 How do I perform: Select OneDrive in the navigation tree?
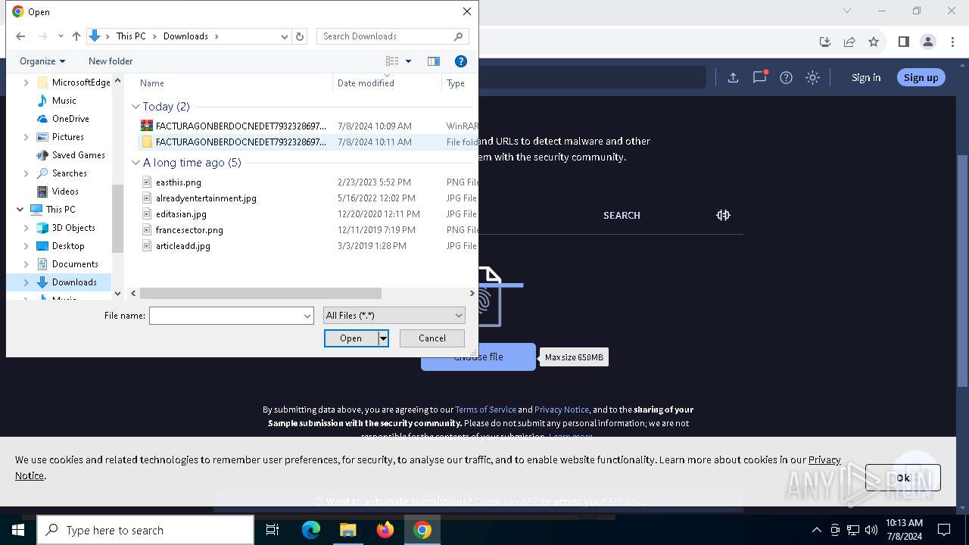(x=70, y=119)
